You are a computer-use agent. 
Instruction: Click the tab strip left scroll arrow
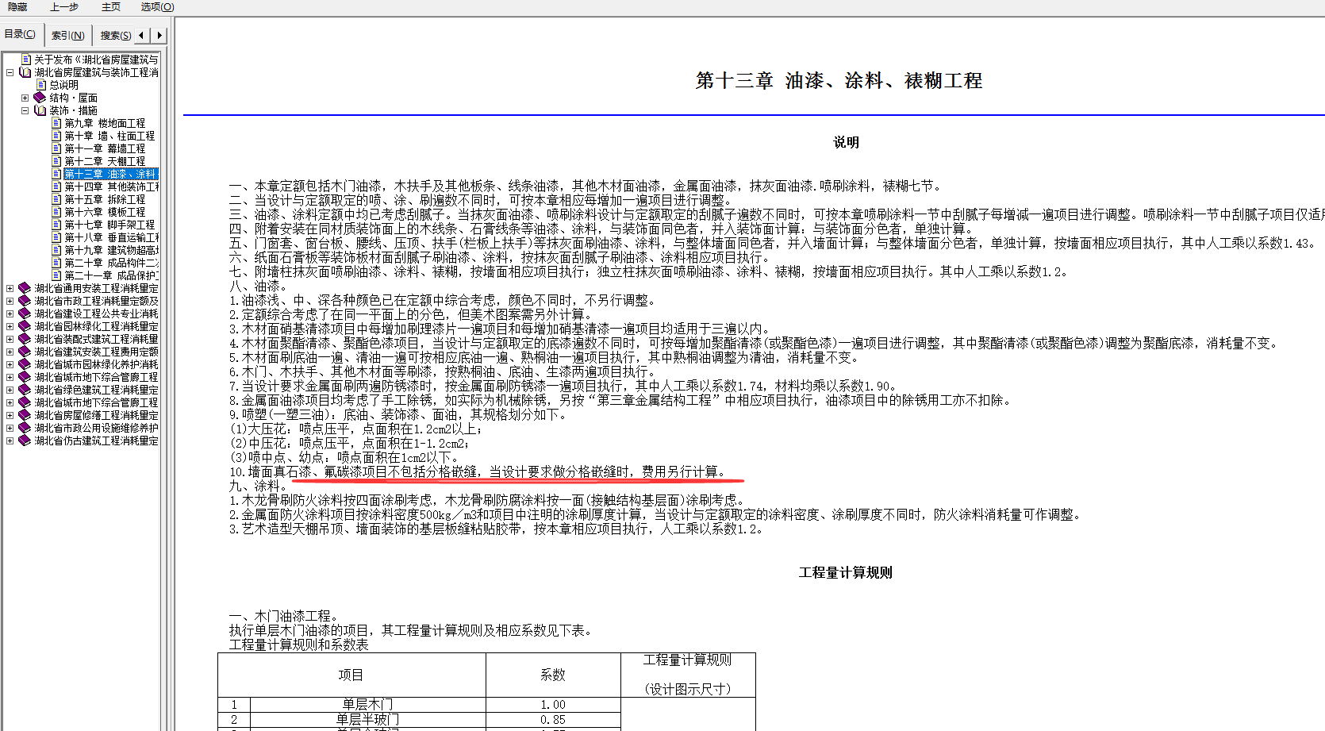[141, 35]
